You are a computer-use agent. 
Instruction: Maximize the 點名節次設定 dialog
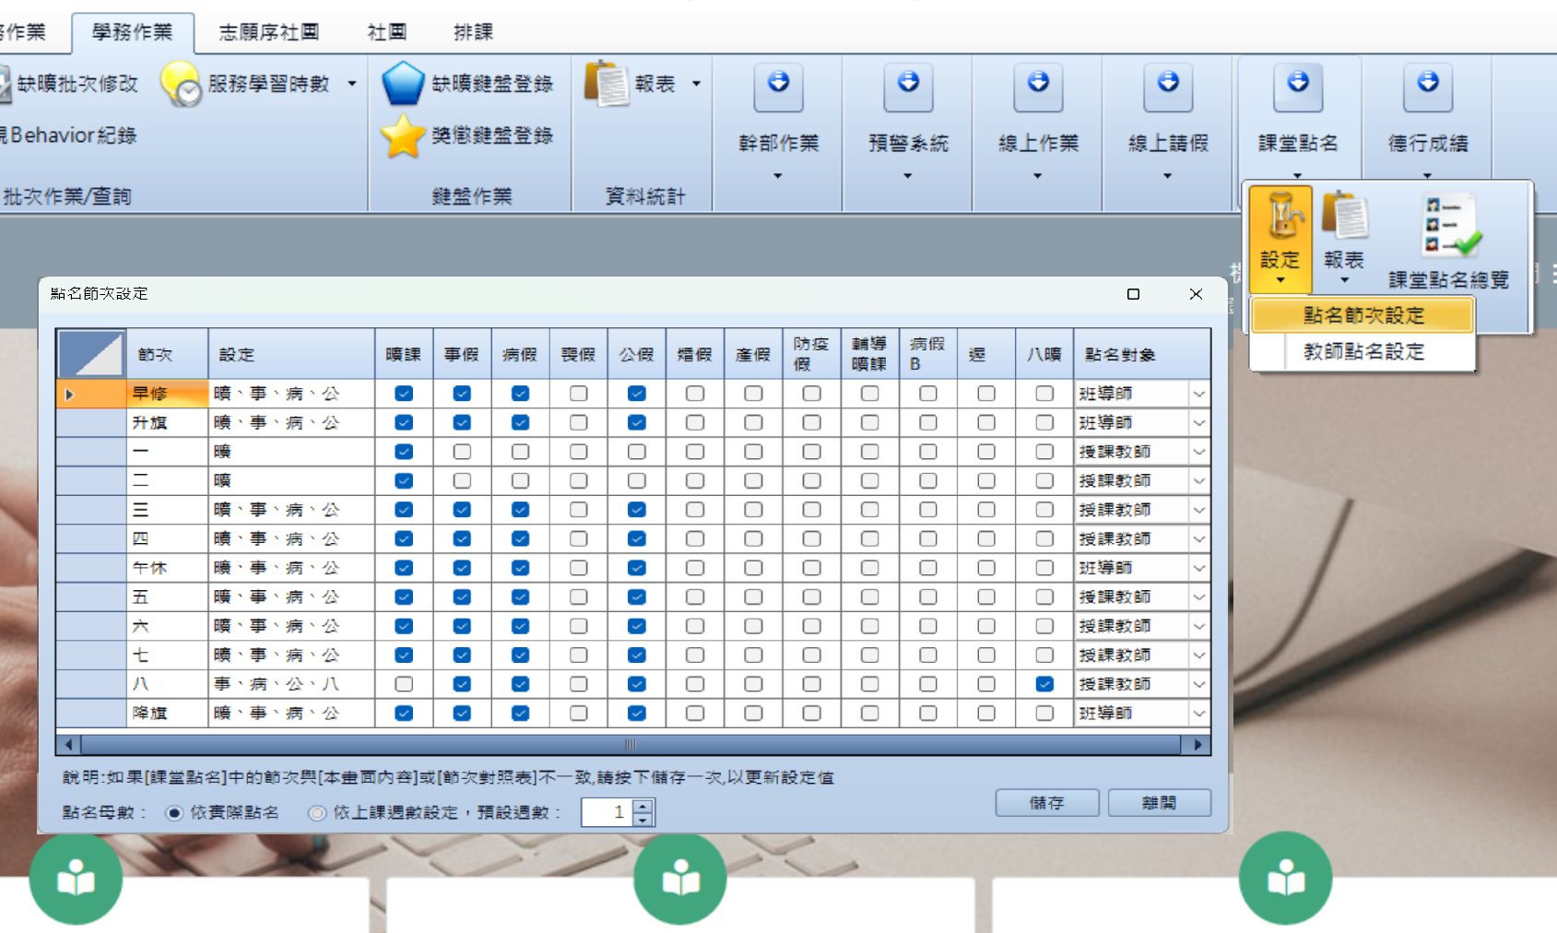point(1133,294)
